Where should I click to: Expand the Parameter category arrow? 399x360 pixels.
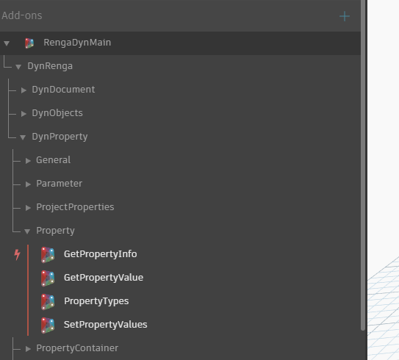(x=28, y=184)
